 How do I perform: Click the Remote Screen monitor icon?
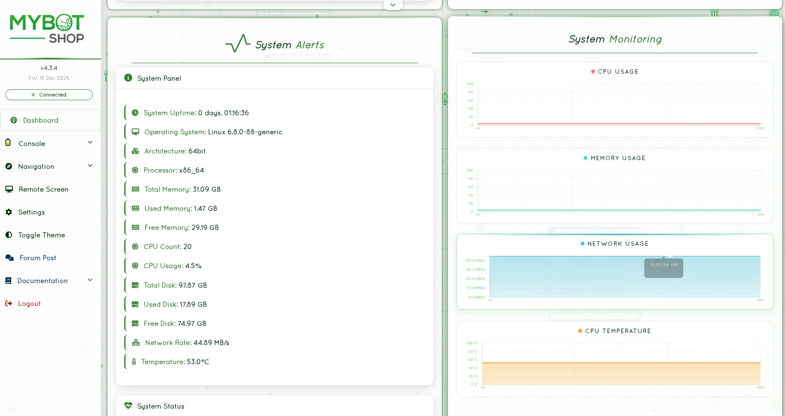pos(9,189)
